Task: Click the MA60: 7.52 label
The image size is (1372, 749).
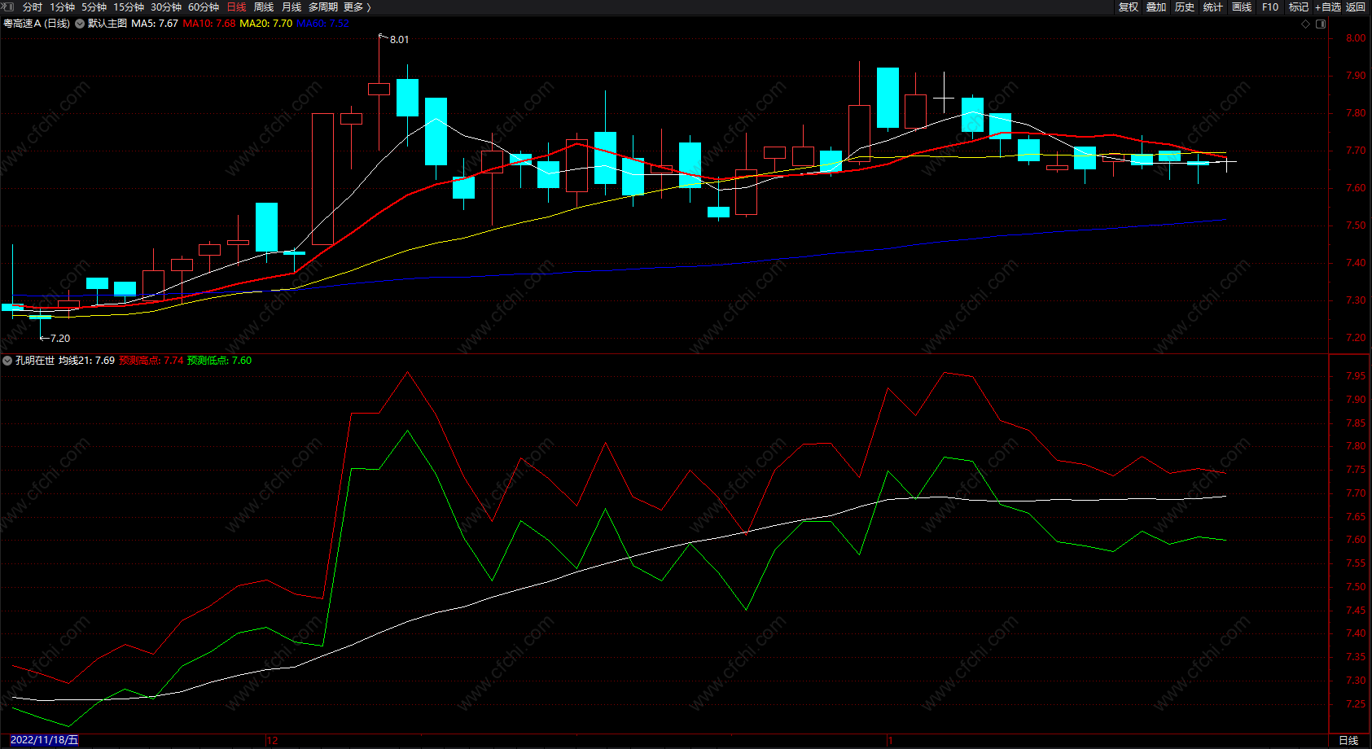Action: click(322, 24)
